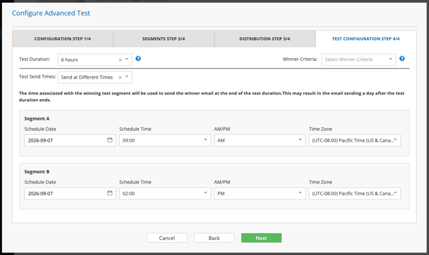This screenshot has width=429, height=255.
Task: Open Segment A AM/PM dropdown showing AM
Action: 260,141
